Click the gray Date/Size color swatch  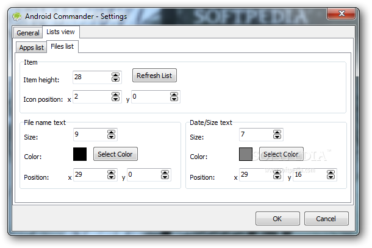pyautogui.click(x=246, y=154)
